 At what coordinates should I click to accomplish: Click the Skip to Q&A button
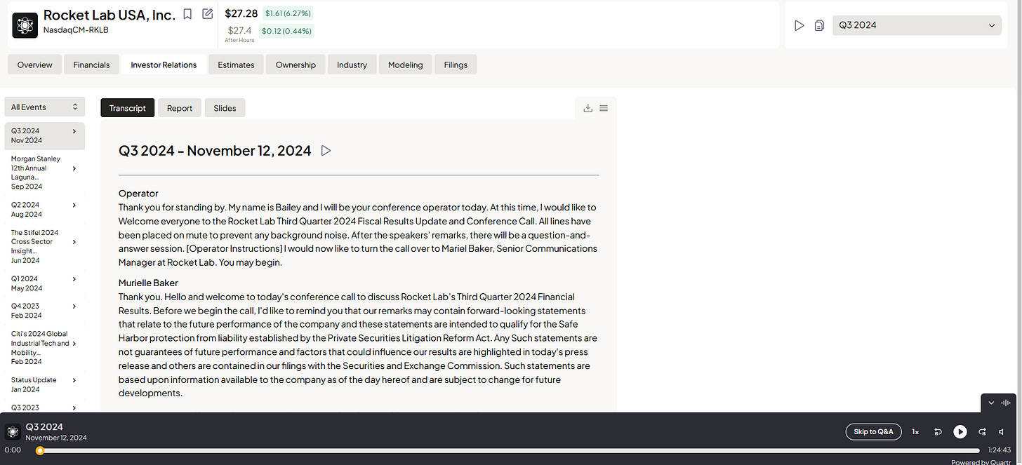873,432
